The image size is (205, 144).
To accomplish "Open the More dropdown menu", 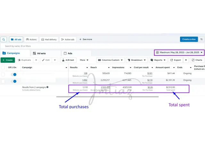I will click(84, 60).
